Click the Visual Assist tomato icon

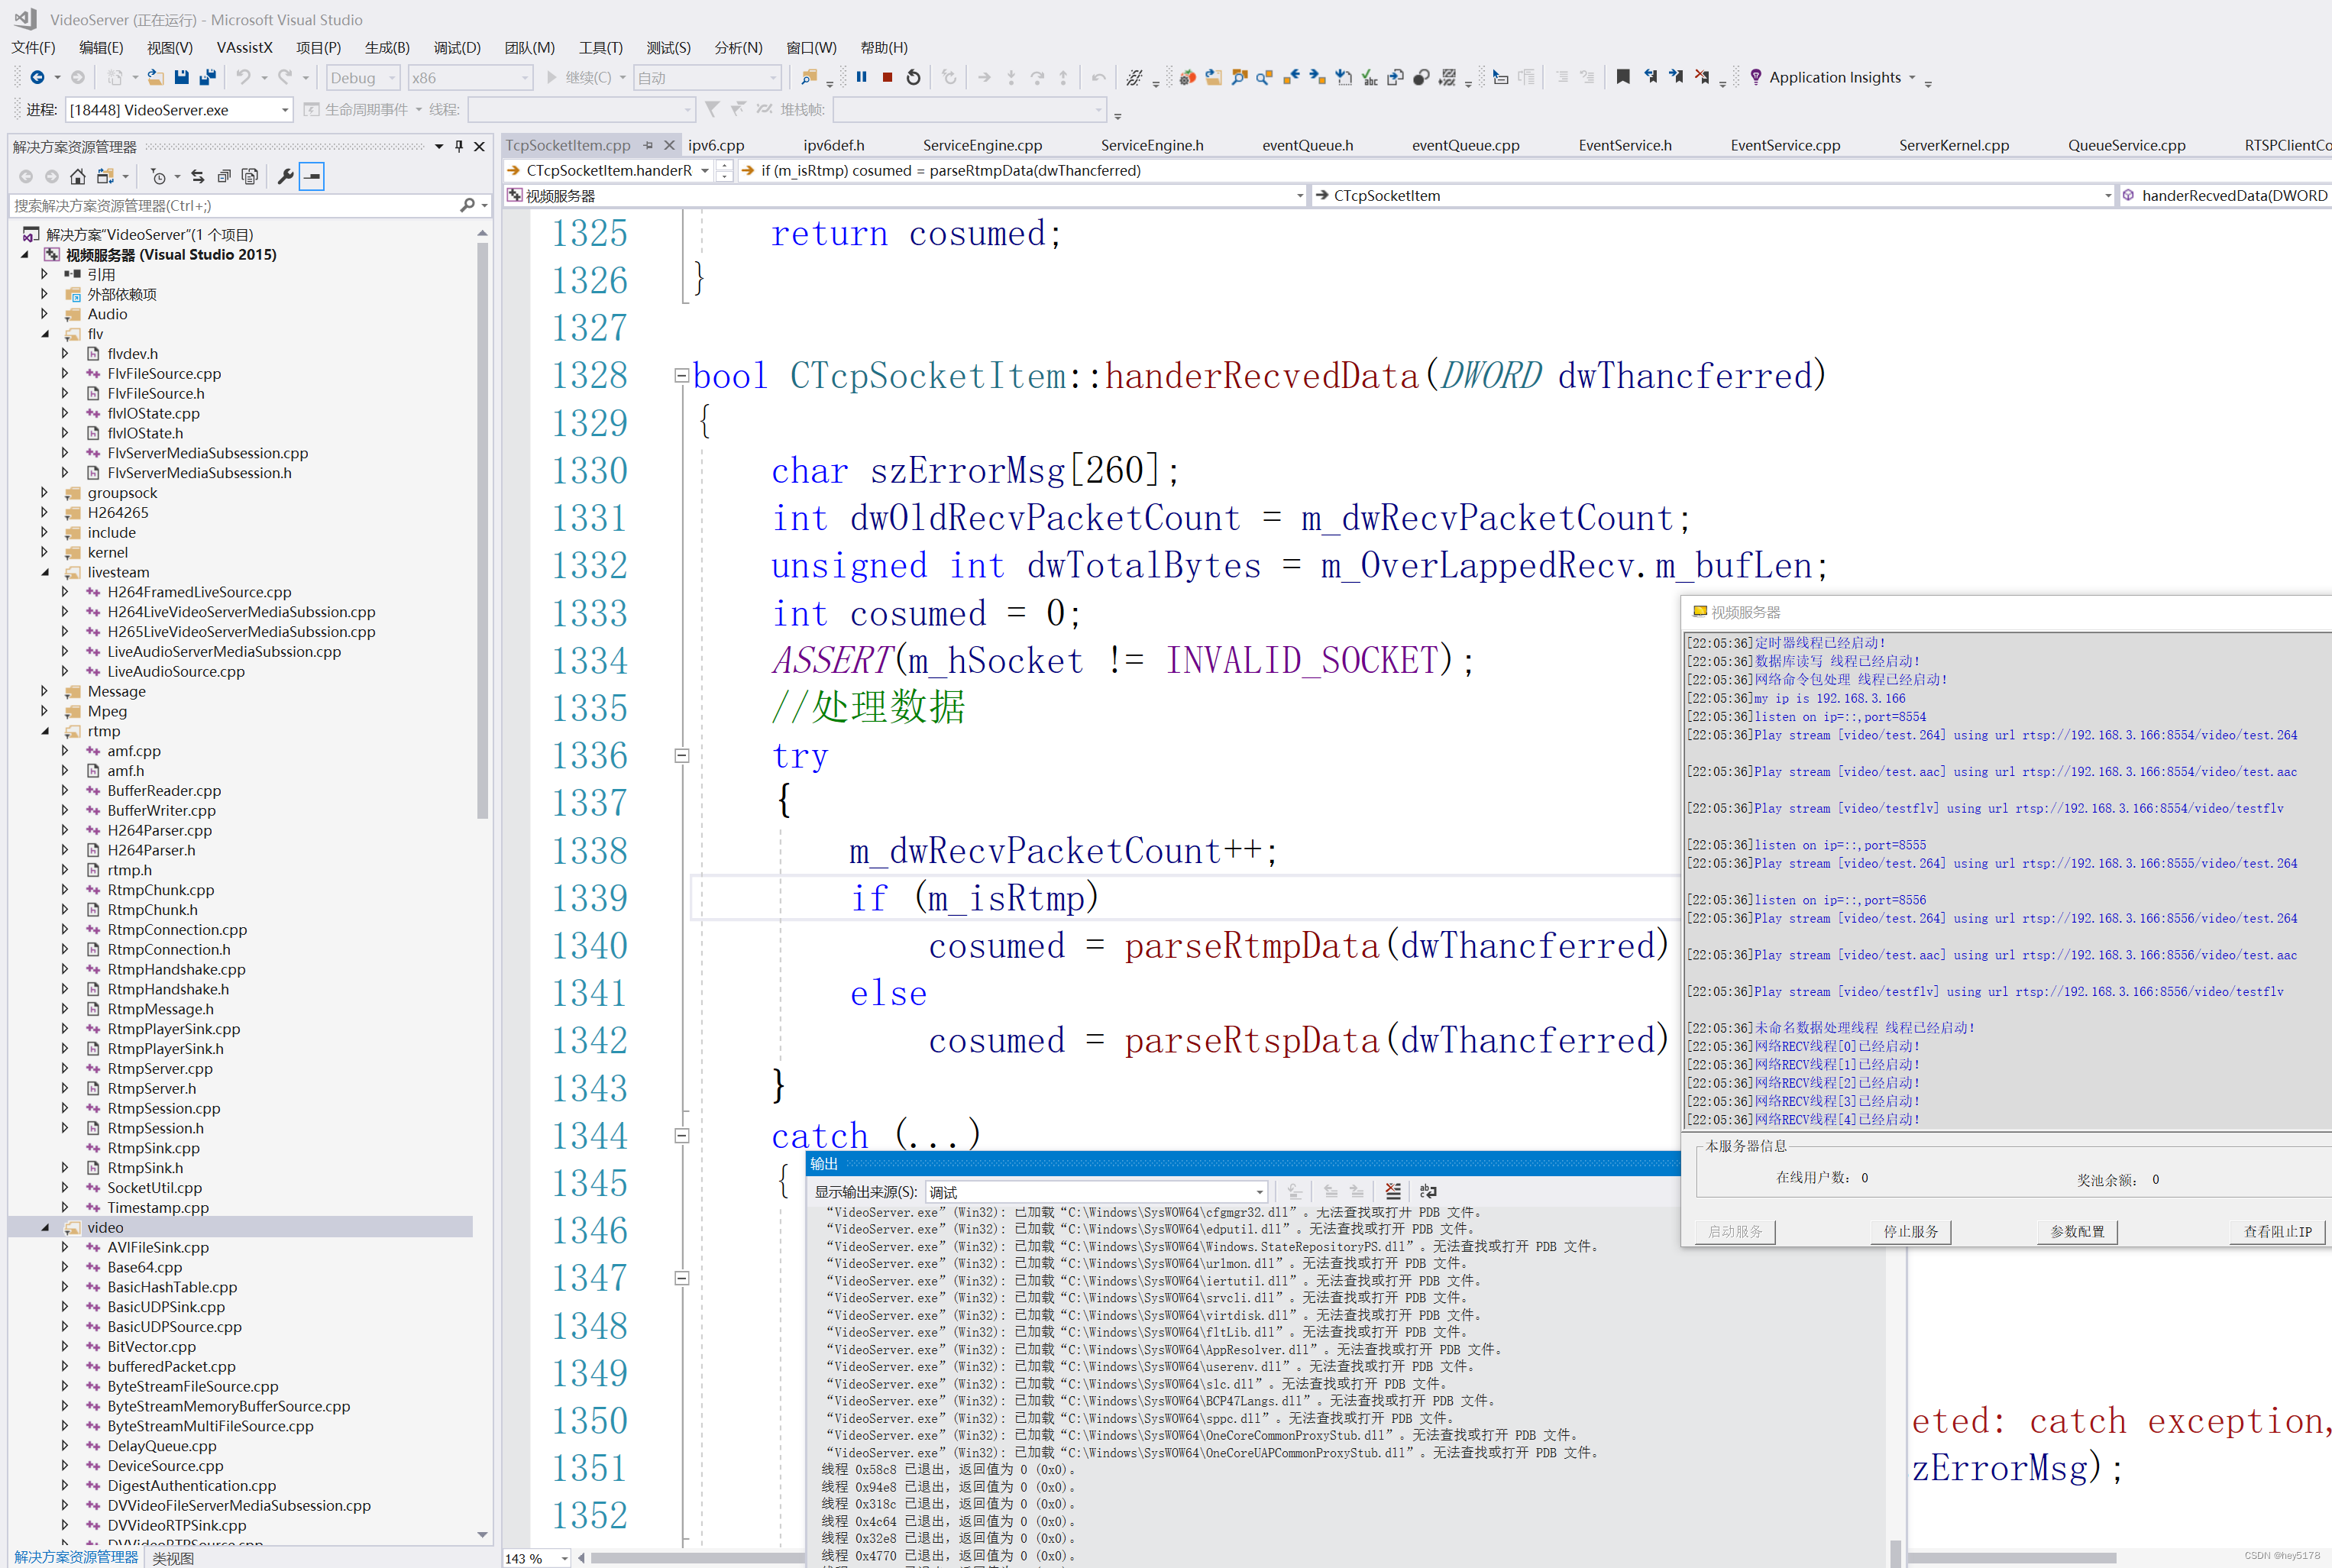coord(1187,77)
